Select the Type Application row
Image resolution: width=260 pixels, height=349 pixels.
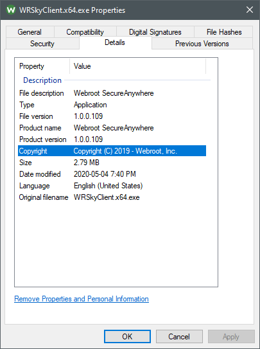(x=112, y=105)
